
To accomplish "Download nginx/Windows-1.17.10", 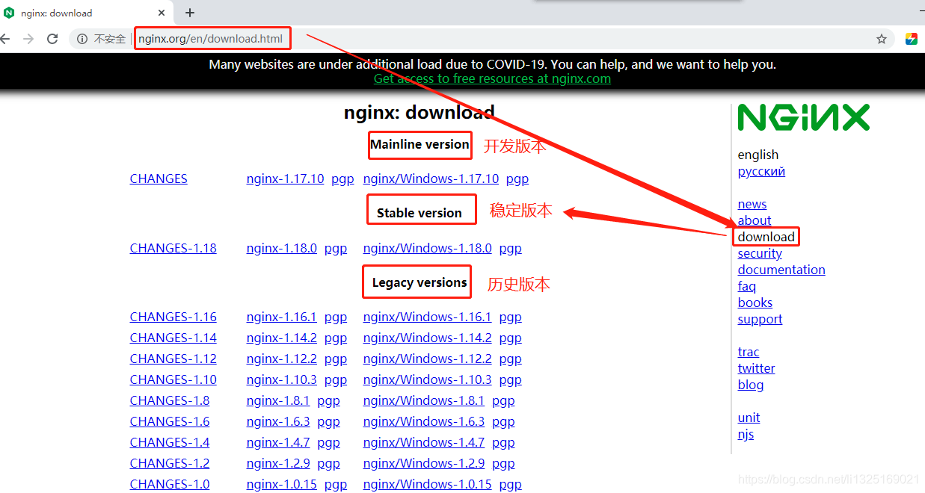I will tap(431, 179).
